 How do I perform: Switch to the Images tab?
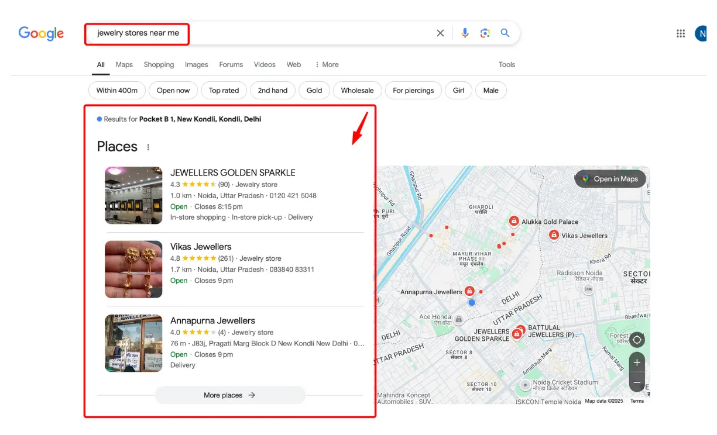click(196, 64)
